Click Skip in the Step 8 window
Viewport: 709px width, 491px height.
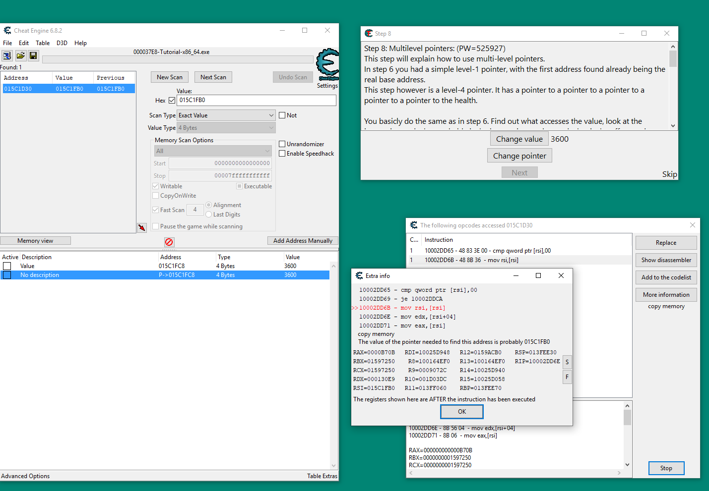click(x=669, y=174)
